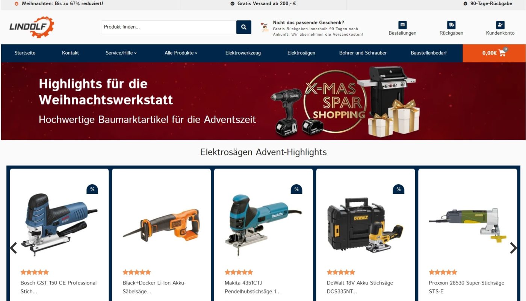This screenshot has height=301, width=526.
Task: Open Proxxon 28530 Super-Stichsäge product link
Action: [466, 287]
